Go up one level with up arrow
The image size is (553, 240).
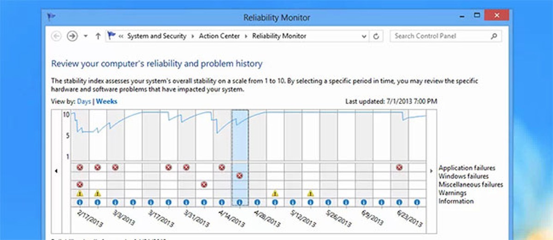pyautogui.click(x=98, y=36)
